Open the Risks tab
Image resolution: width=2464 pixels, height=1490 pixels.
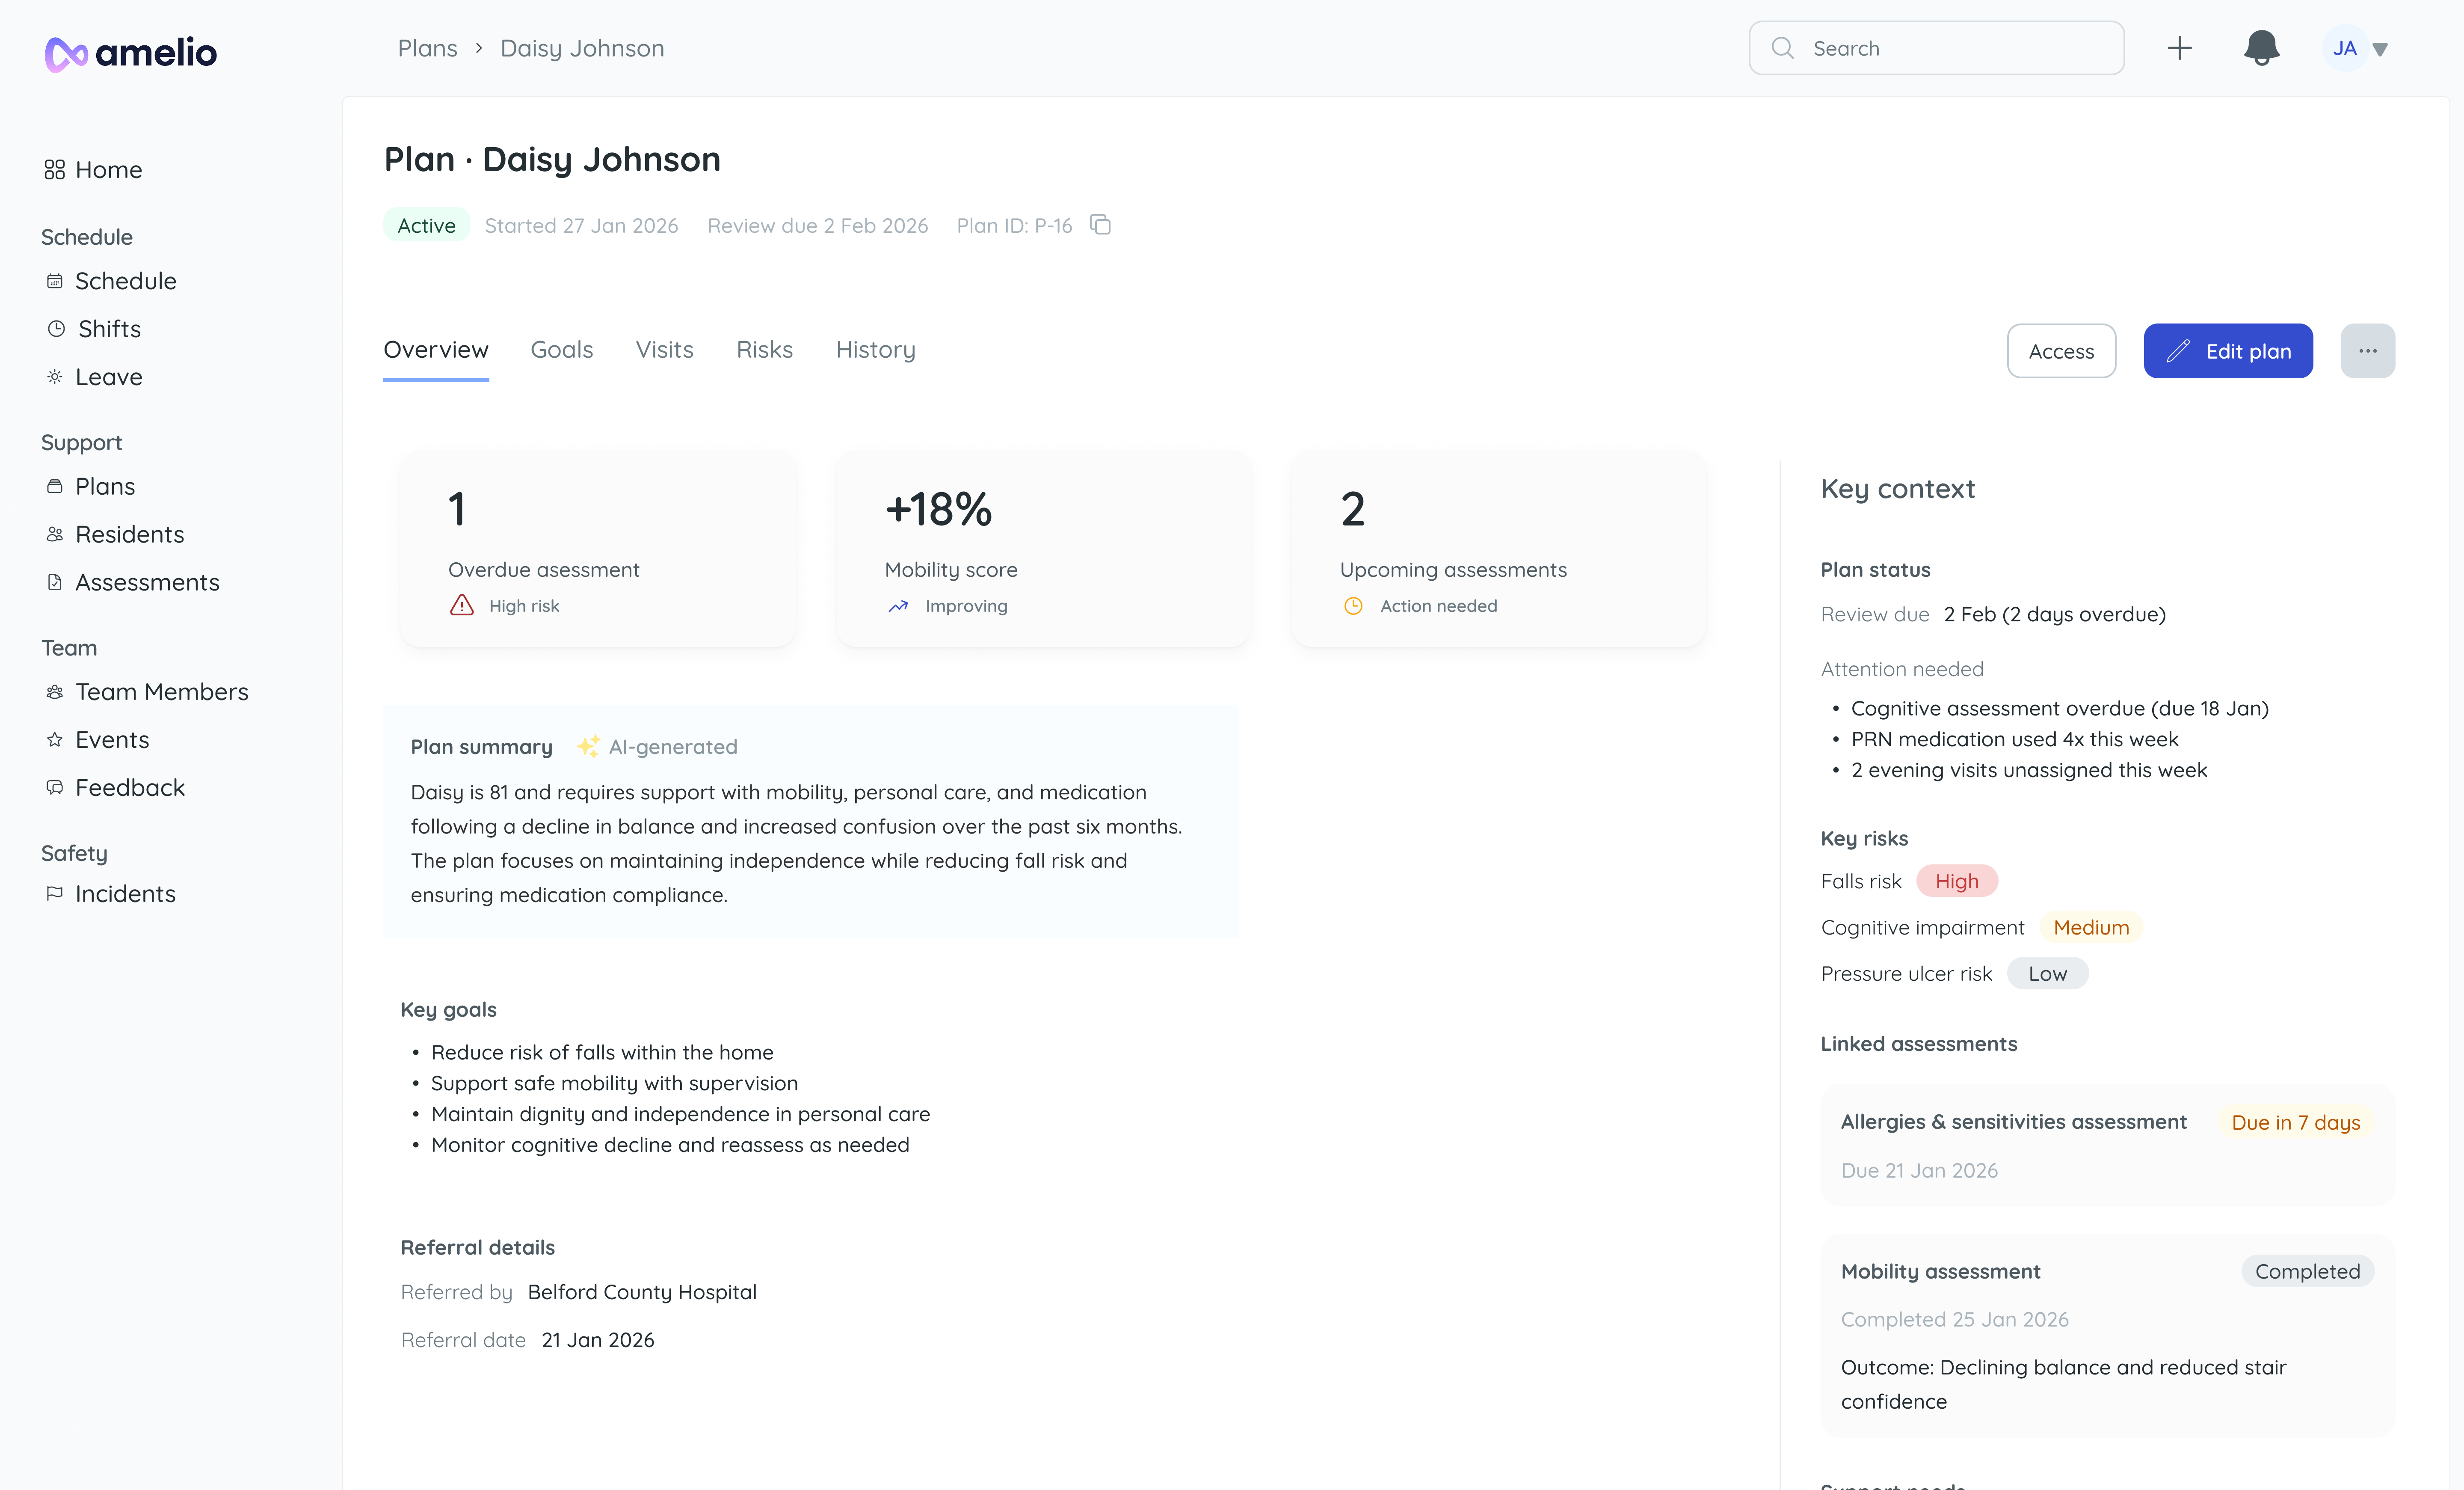coord(764,350)
